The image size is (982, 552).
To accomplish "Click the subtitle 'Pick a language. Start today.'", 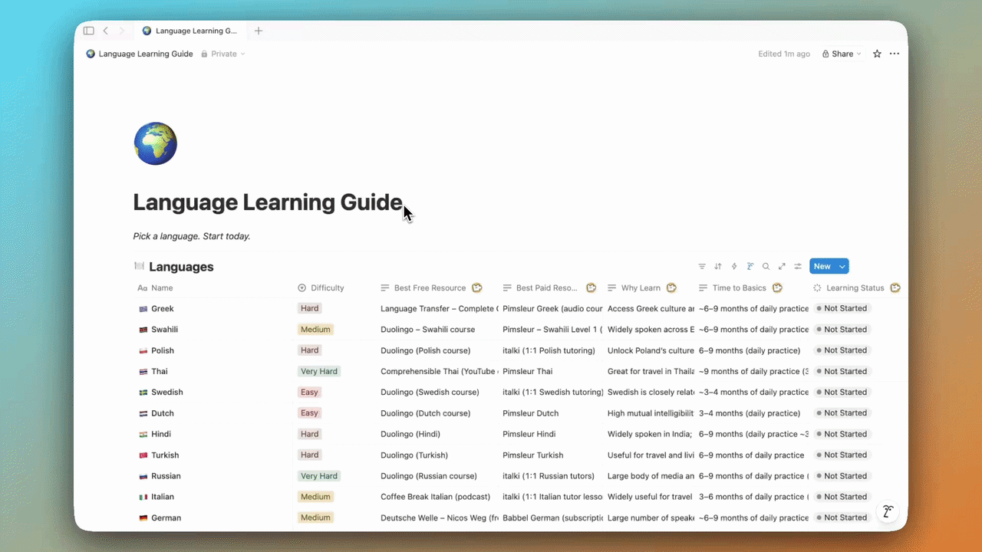I will [192, 236].
